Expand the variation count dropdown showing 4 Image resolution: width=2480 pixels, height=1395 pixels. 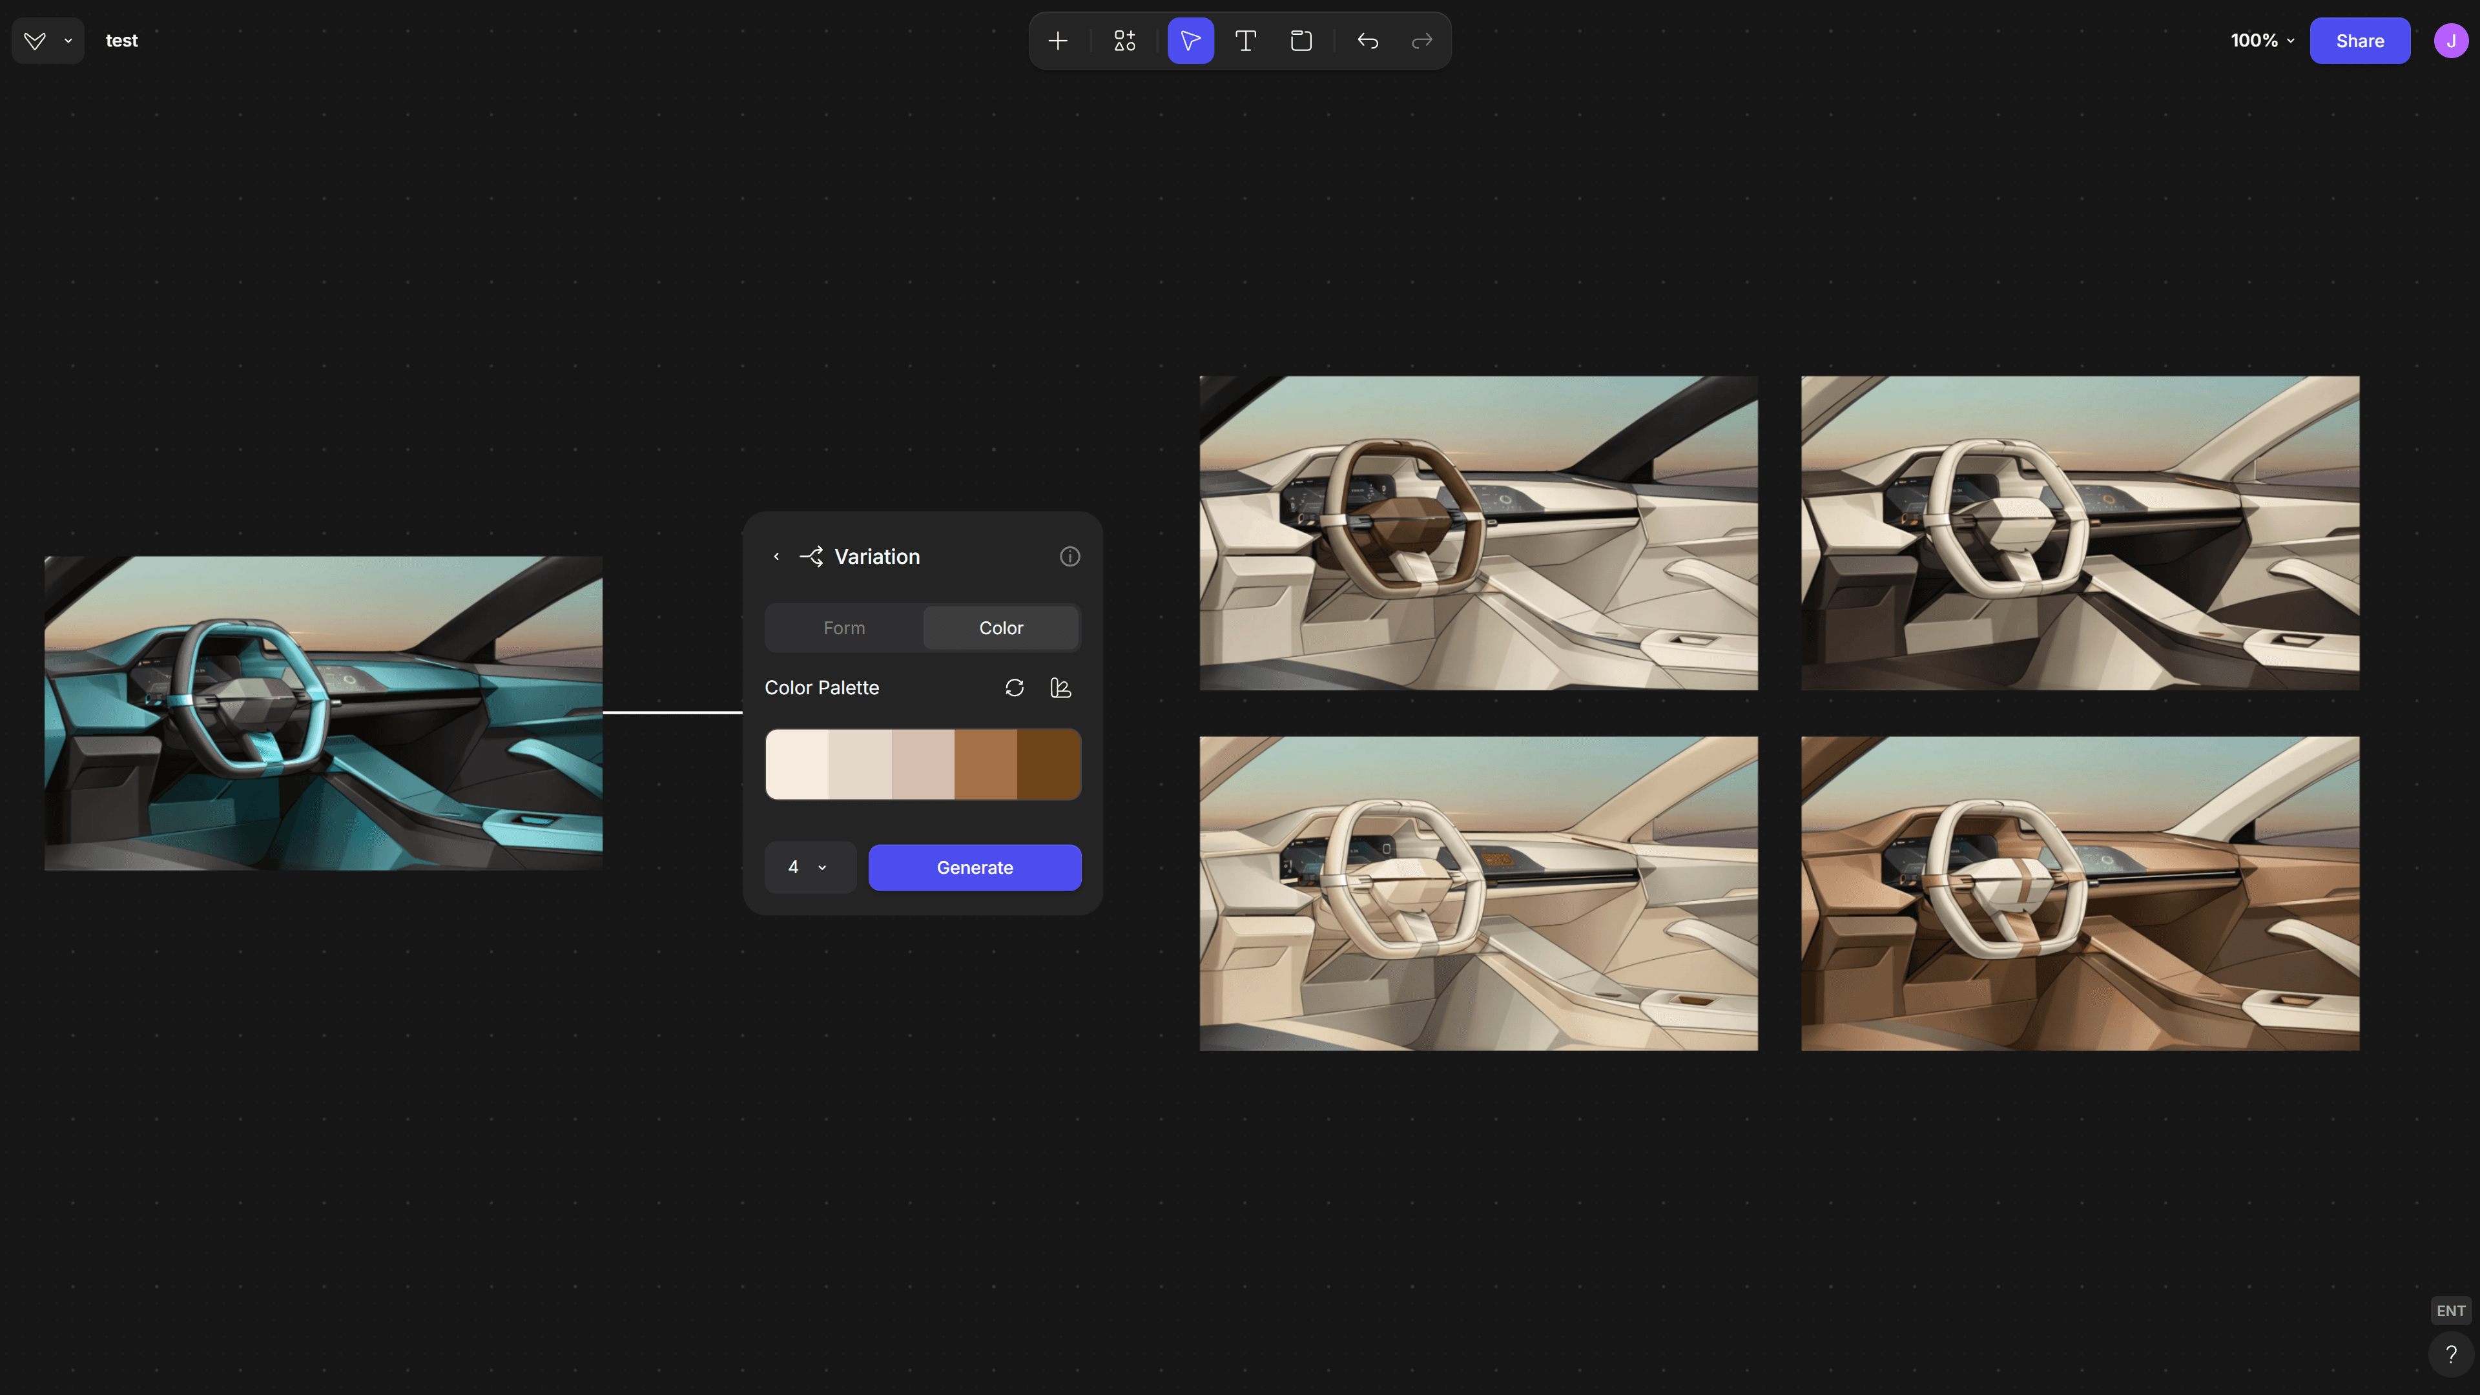tap(809, 867)
